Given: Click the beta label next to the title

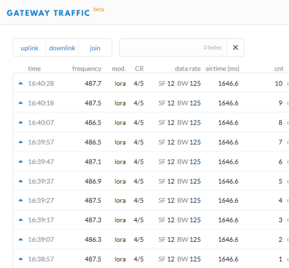Looking at the screenshot, I should 99,9.
